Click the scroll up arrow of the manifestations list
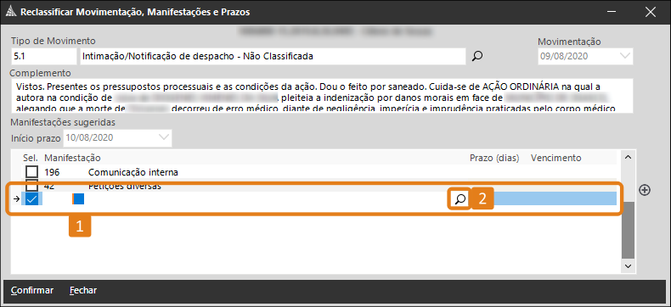 tap(629, 158)
